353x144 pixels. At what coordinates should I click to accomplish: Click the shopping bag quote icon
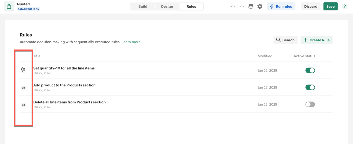pos(9,6)
